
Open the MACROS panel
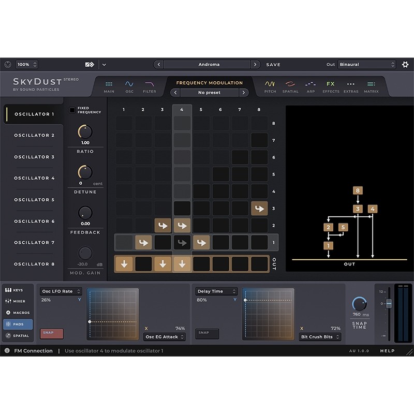pyautogui.click(x=18, y=313)
